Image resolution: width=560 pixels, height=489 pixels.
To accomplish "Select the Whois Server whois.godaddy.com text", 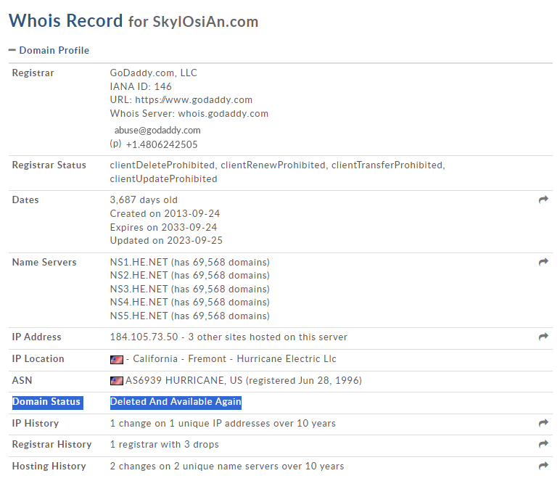I will 189,114.
